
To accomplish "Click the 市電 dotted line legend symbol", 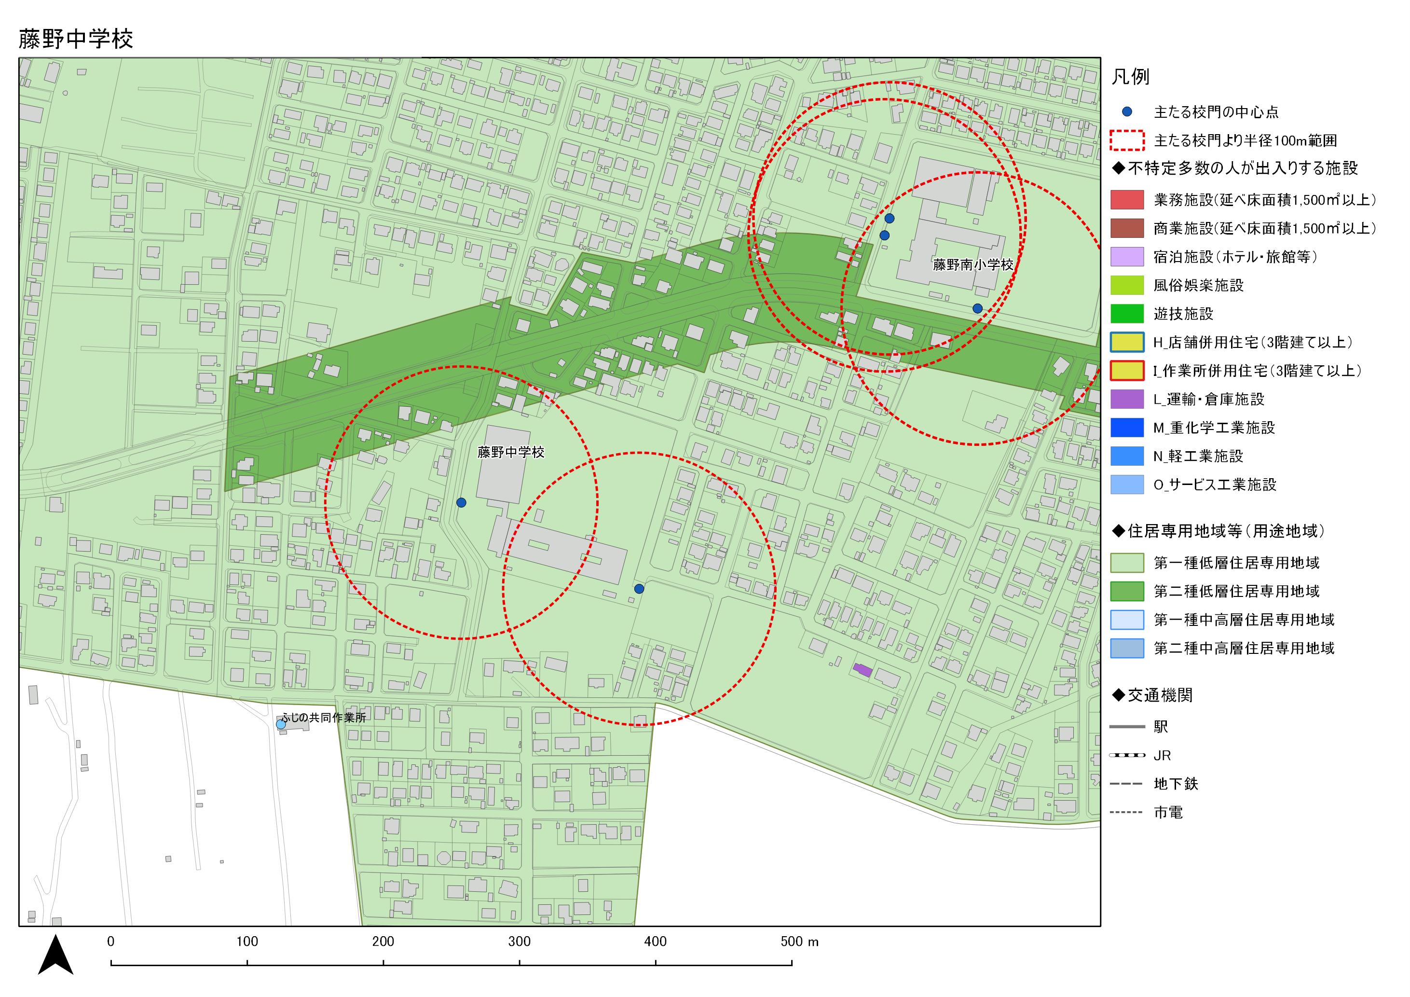I will pos(1127,813).
